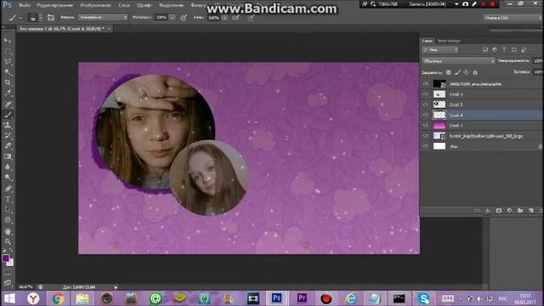544x306 pixels.
Task: Select the Healing Brush tool
Action: tap(8, 104)
